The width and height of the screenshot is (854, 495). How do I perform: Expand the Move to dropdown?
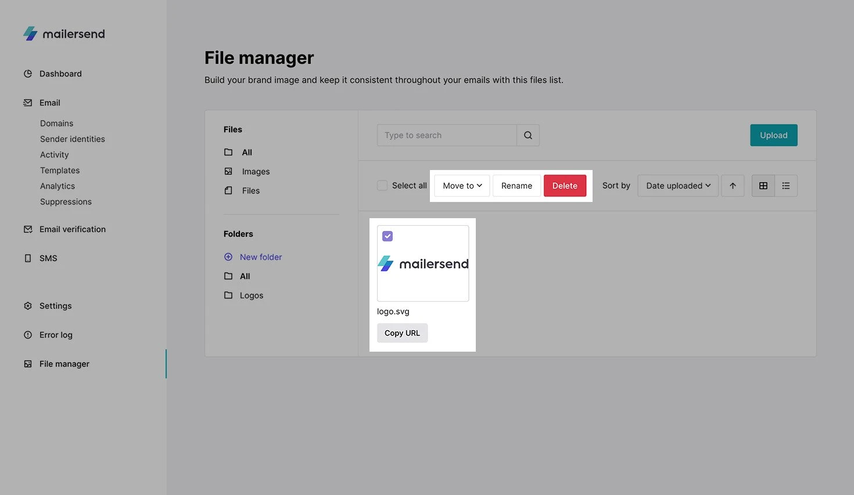462,186
